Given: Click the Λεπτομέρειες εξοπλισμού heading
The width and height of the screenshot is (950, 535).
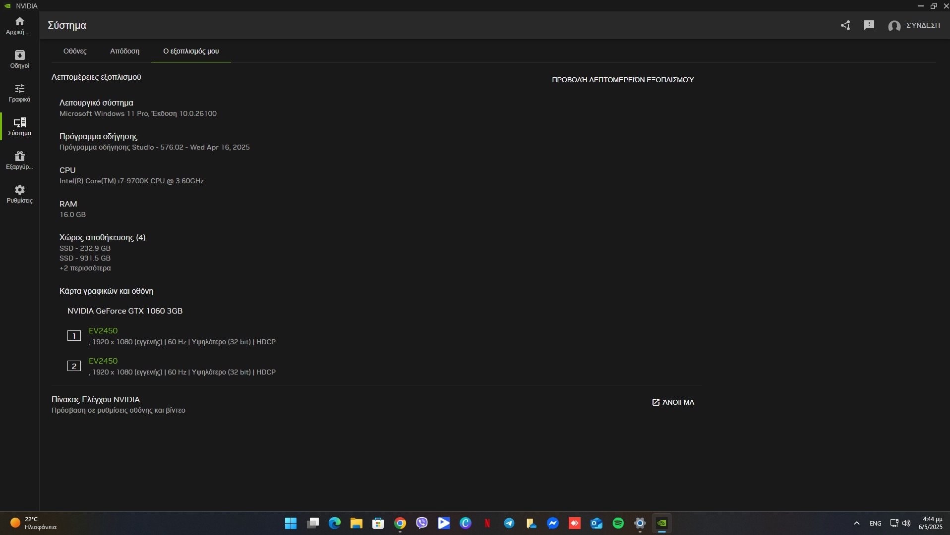Looking at the screenshot, I should coord(96,77).
